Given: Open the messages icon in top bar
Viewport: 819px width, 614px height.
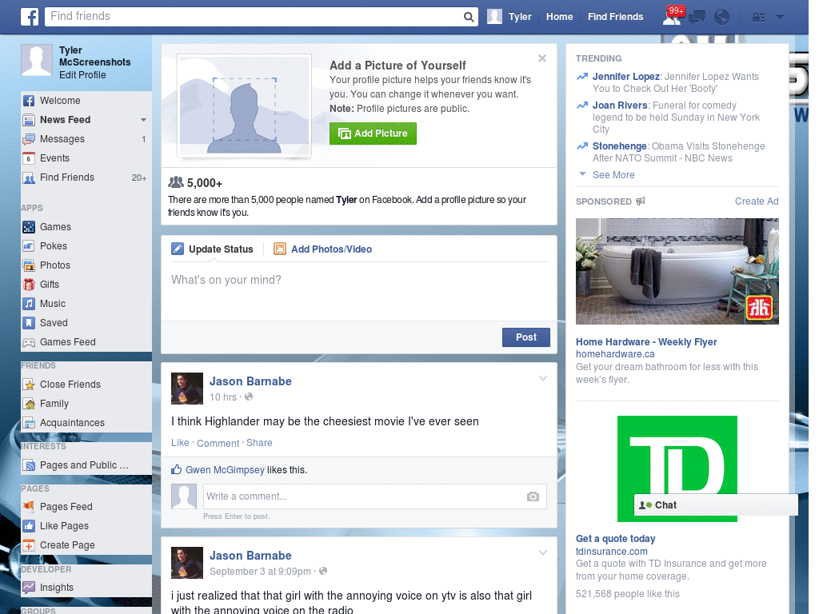Looking at the screenshot, I should click(697, 18).
